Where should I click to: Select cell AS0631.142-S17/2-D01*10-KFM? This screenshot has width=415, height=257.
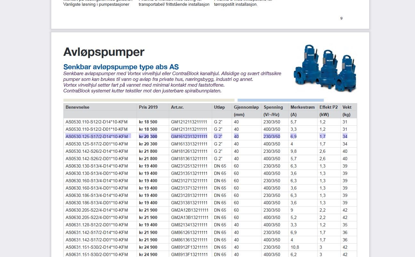[x=97, y=240]
